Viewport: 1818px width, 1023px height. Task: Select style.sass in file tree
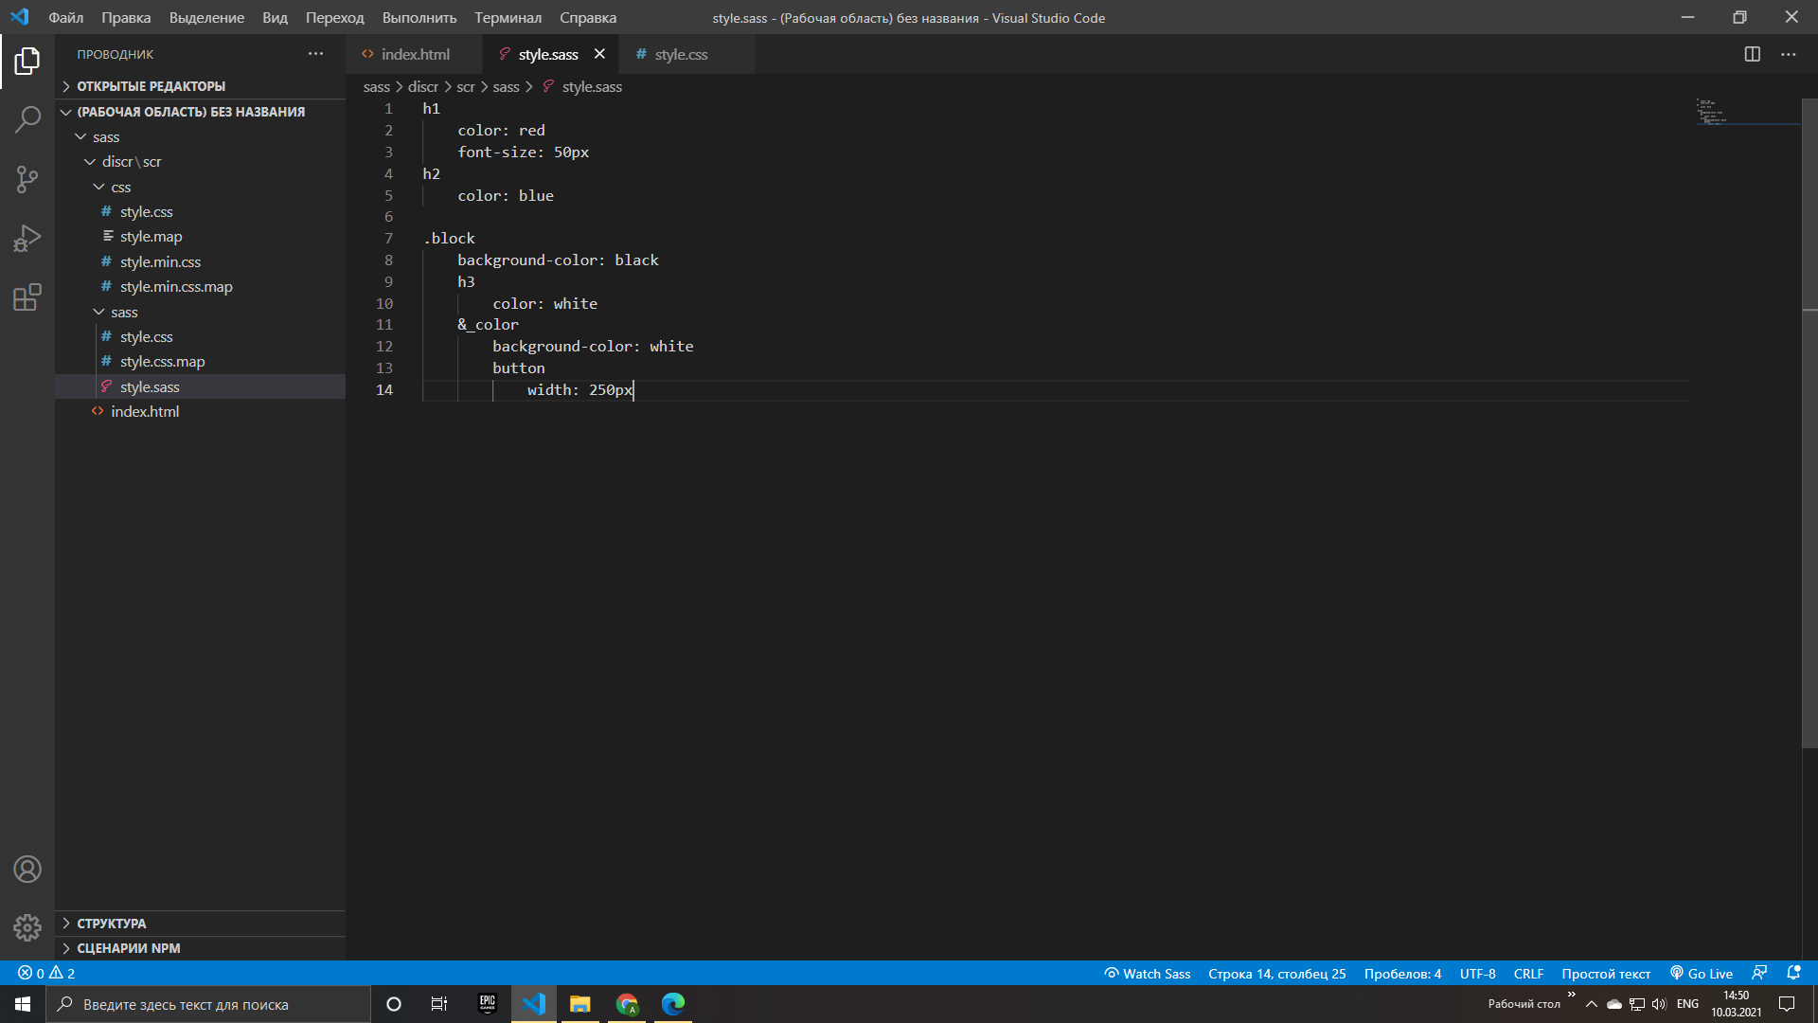[x=200, y=387]
